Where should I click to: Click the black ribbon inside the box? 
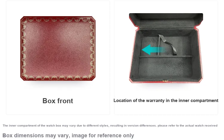coord(168,45)
